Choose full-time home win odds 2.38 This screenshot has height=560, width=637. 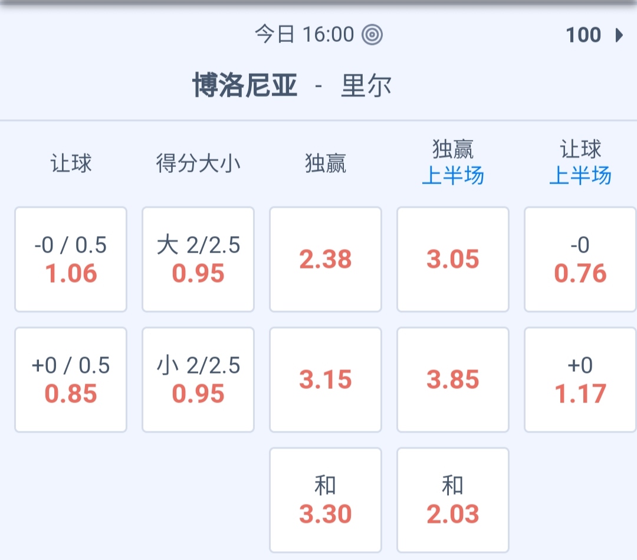coord(326,259)
